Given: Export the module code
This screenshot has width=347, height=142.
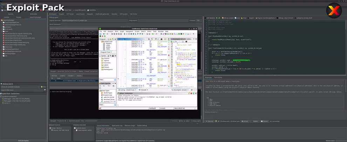Looking at the screenshot, I should point(251,18).
